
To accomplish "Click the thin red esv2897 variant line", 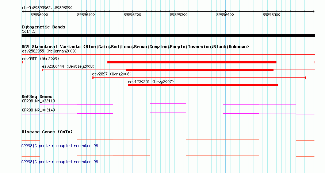I will pyautogui.click(x=199, y=78).
